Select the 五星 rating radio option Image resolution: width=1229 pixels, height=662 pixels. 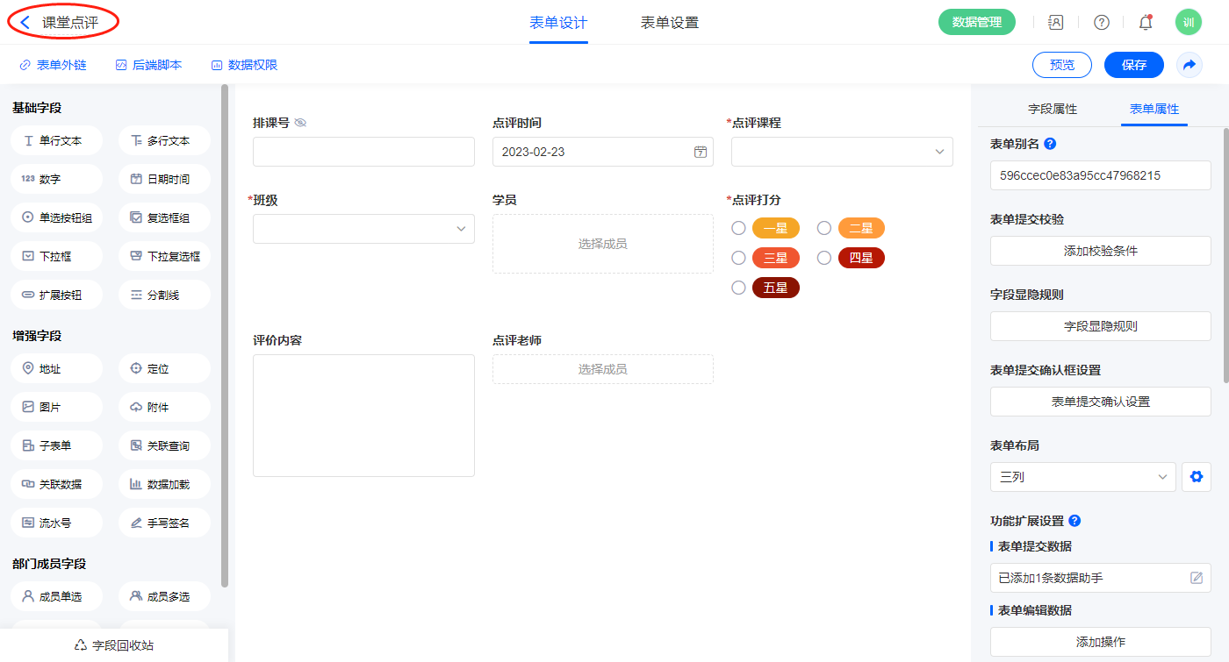click(739, 288)
